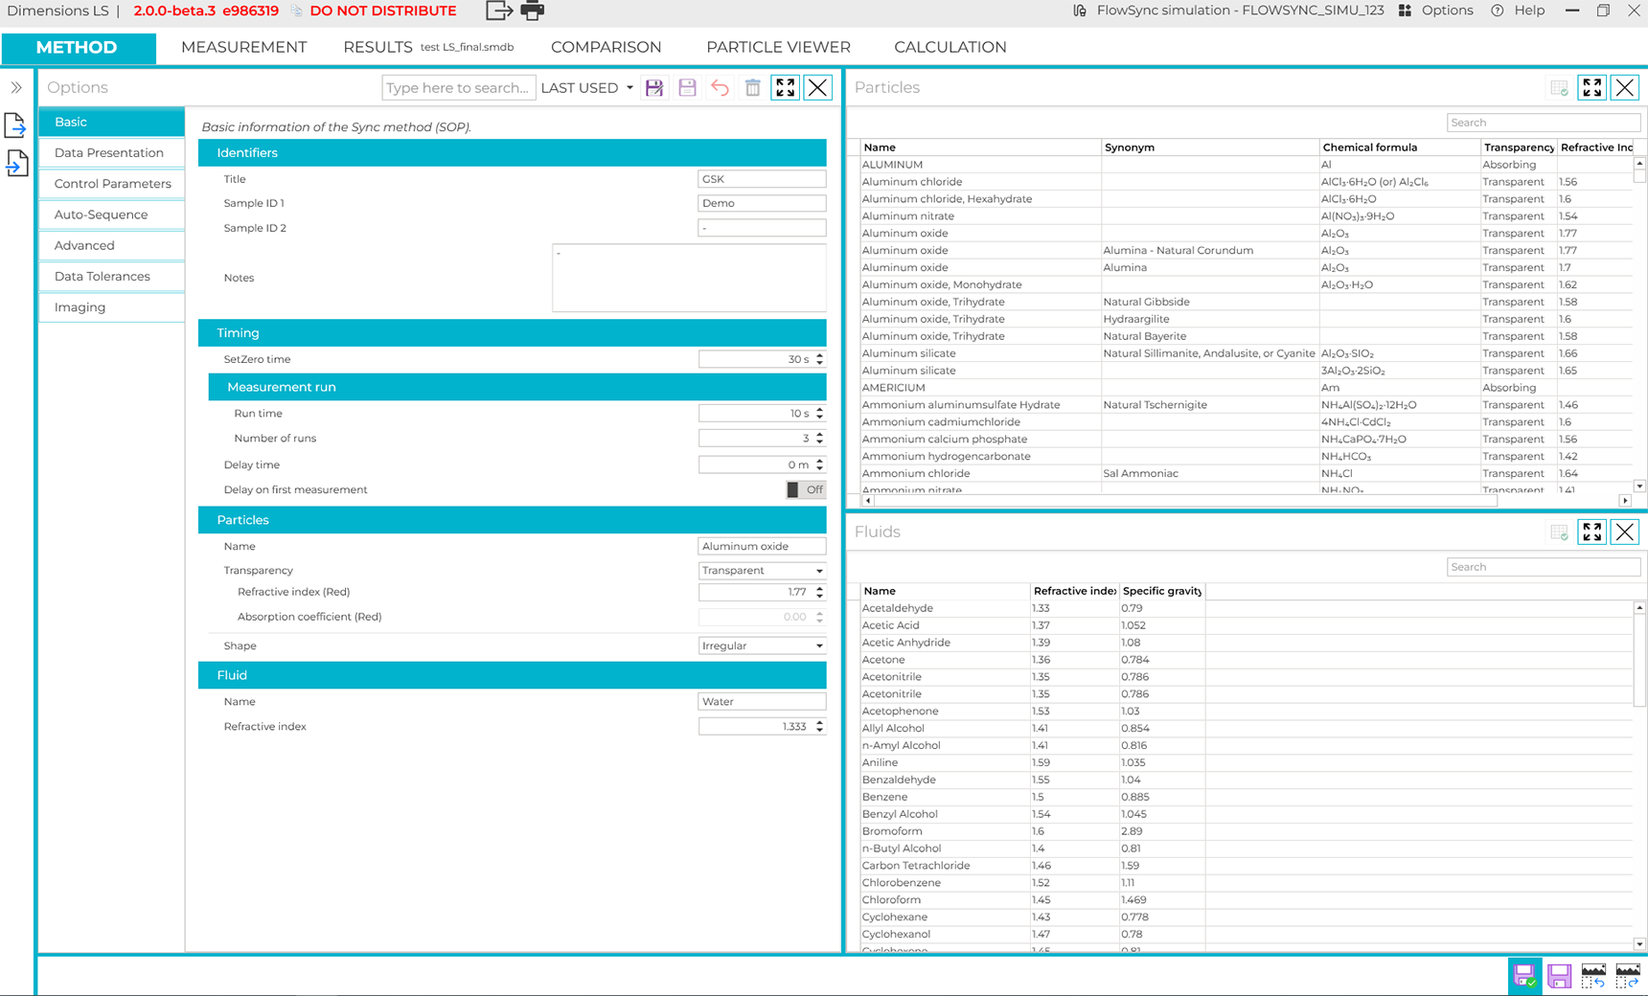This screenshot has width=1648, height=996.
Task: Click the import file icon in left sidebar
Action: coord(16,164)
